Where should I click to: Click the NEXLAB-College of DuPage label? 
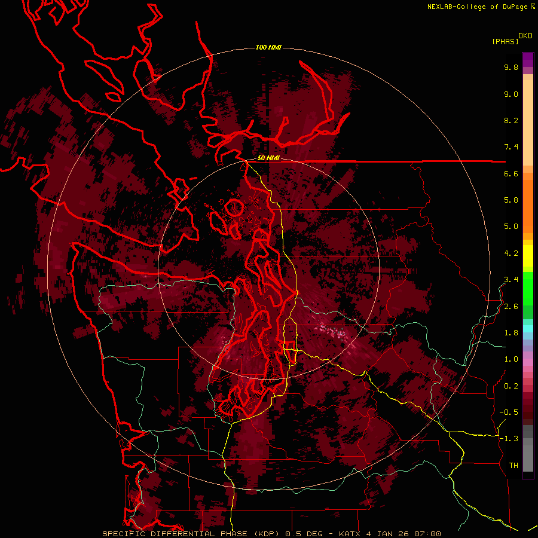coord(477,7)
